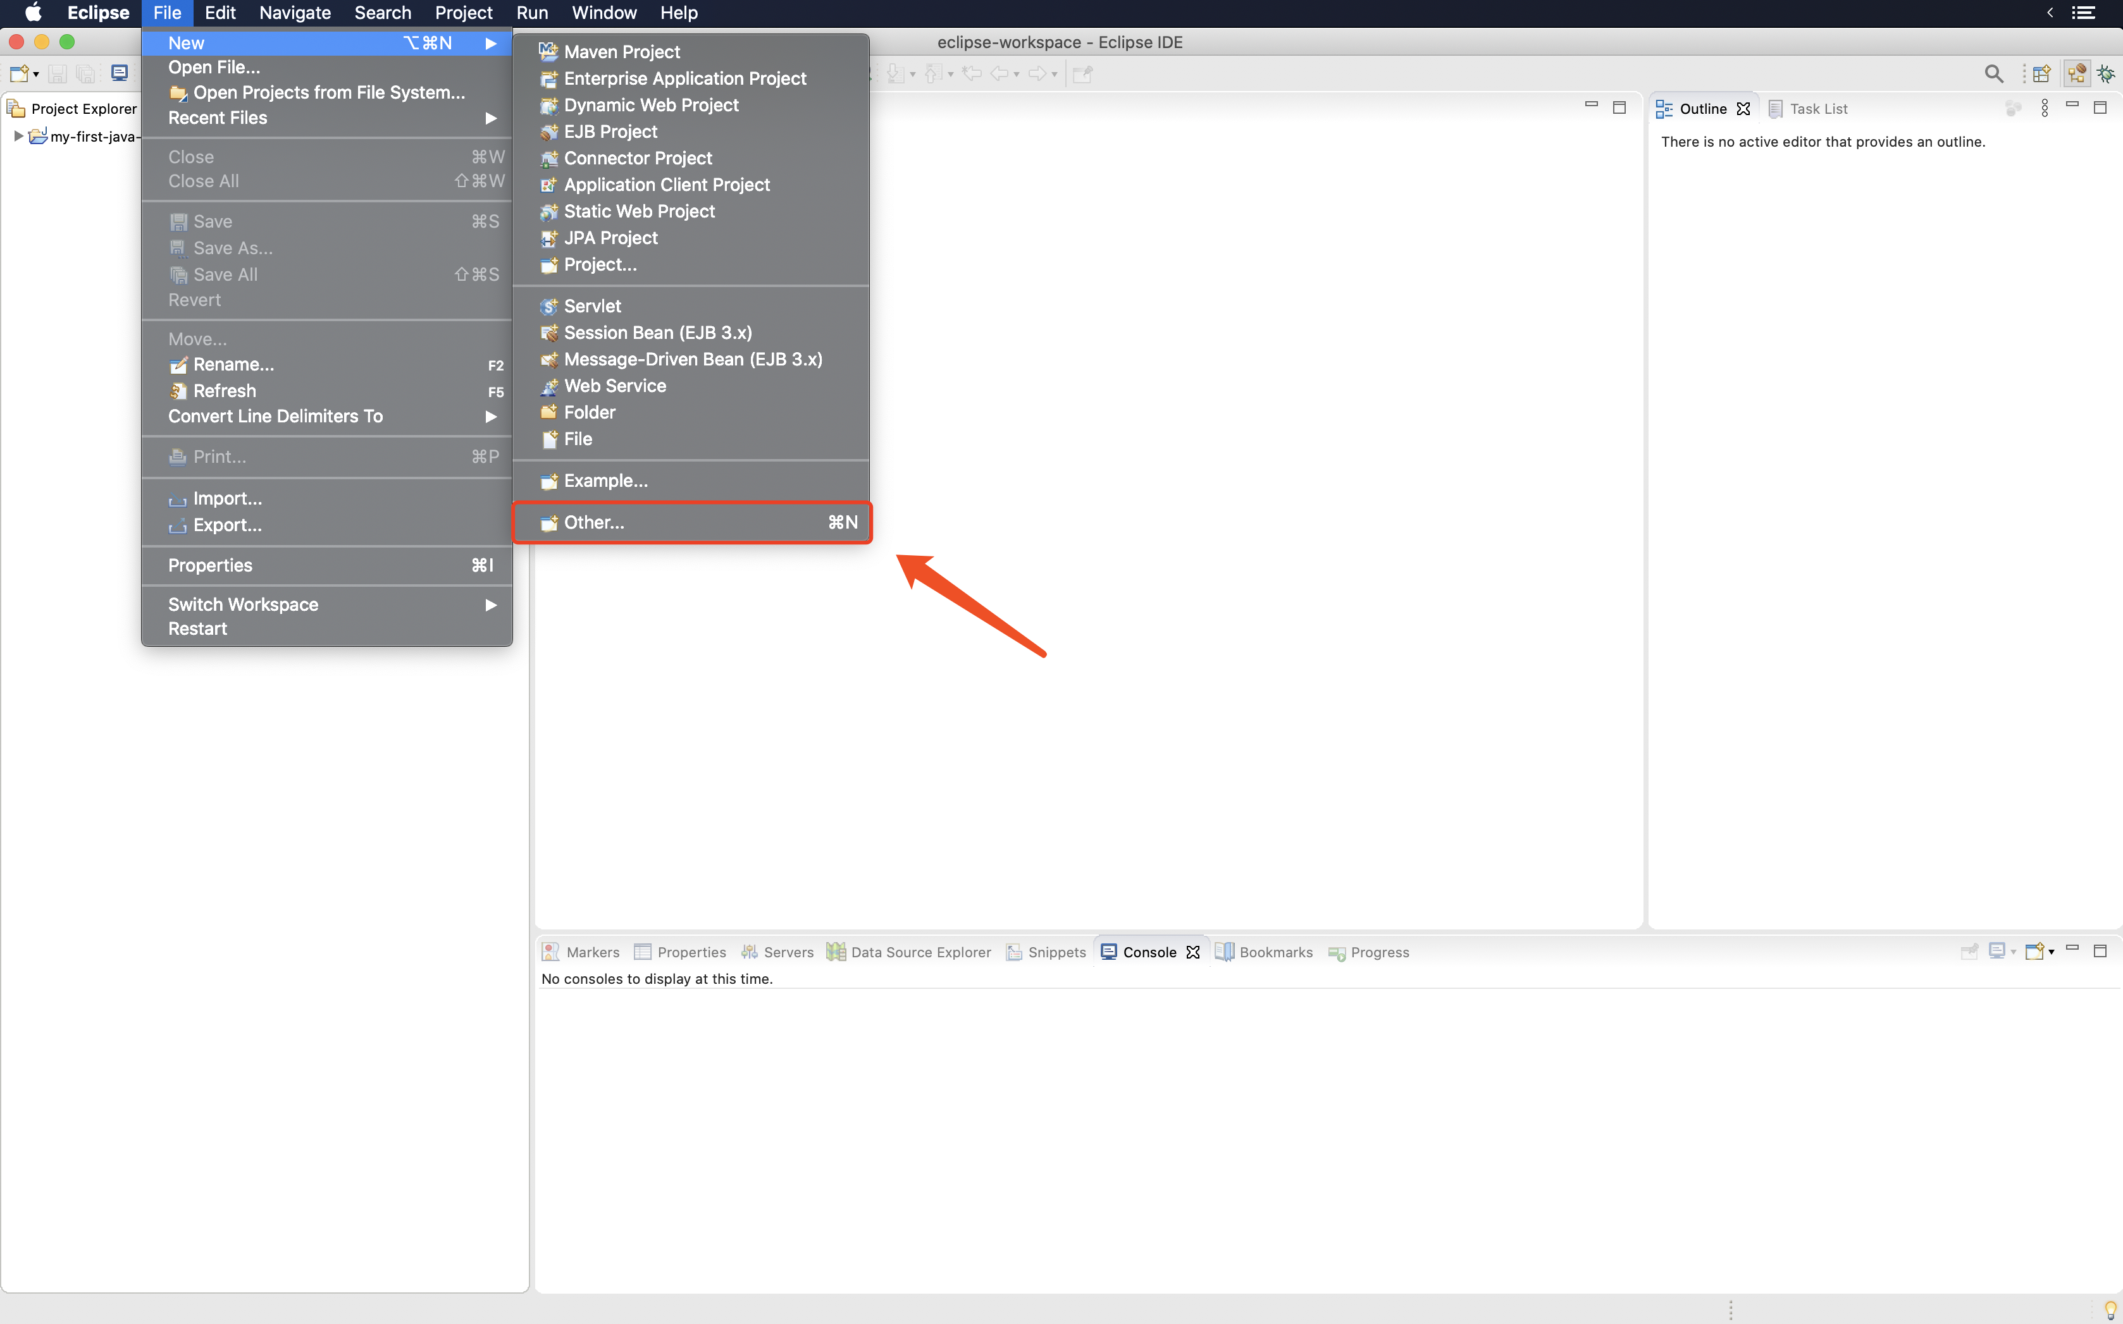2123x1324 pixels.
Task: Click the search magnifier icon in toolbar
Action: 1993,75
